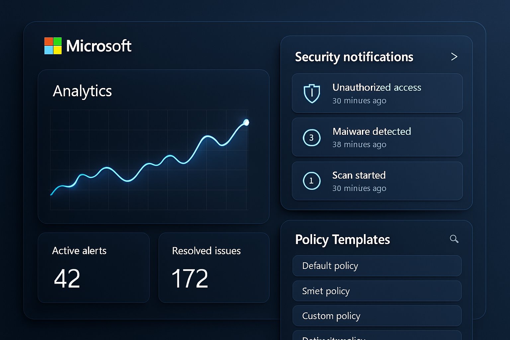Click the glowing endpoint of the analytics line

point(246,123)
